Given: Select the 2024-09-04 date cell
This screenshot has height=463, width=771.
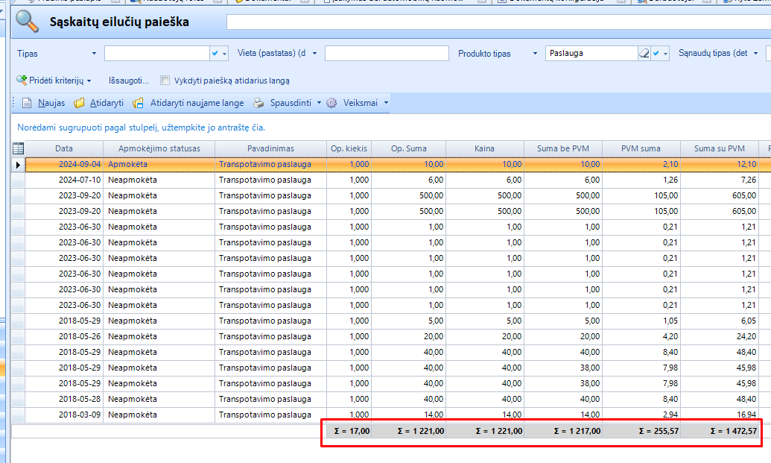Looking at the screenshot, I should (x=64, y=164).
